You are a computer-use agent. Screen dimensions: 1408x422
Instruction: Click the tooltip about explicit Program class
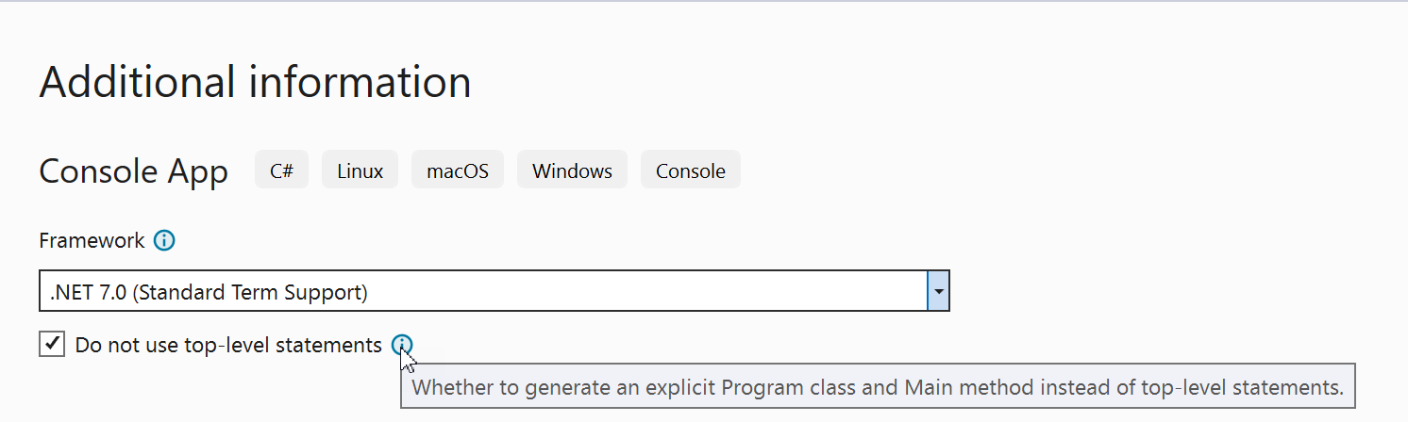tap(877, 386)
